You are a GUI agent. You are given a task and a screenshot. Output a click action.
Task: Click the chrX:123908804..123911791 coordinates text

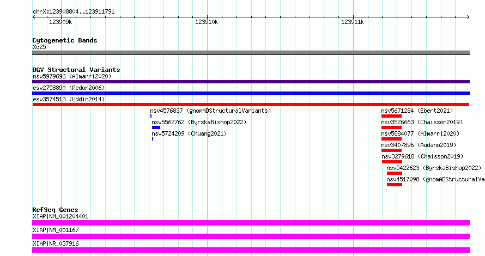click(74, 12)
